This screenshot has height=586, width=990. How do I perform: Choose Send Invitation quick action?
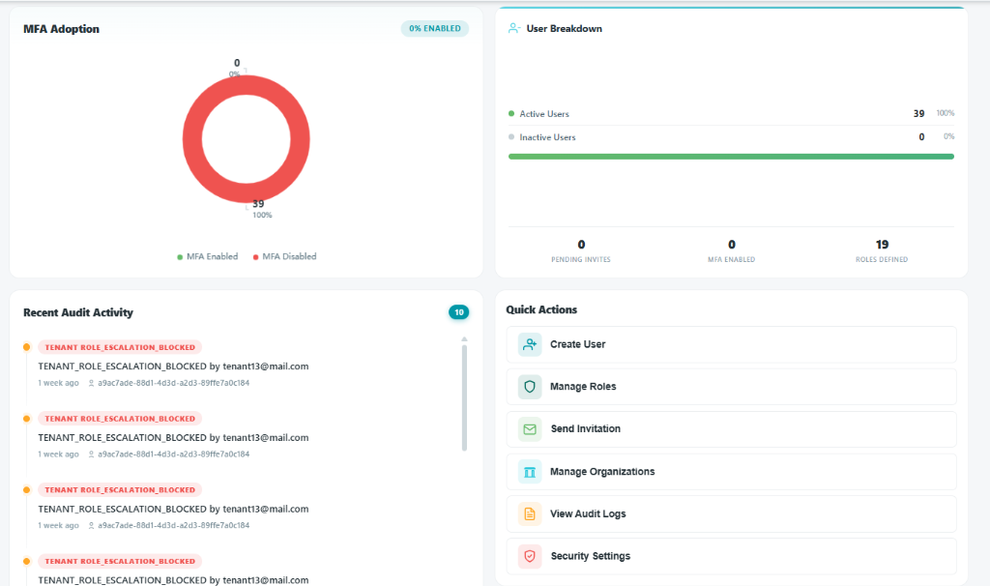point(731,428)
